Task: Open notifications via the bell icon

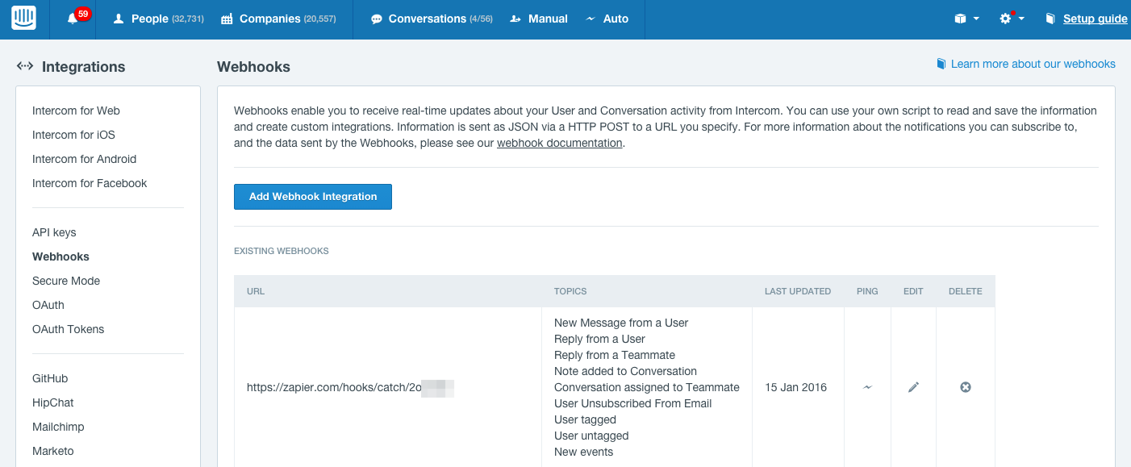Action: point(71,18)
